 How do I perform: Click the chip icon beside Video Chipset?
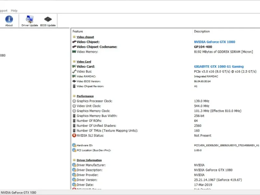(x=74, y=42)
